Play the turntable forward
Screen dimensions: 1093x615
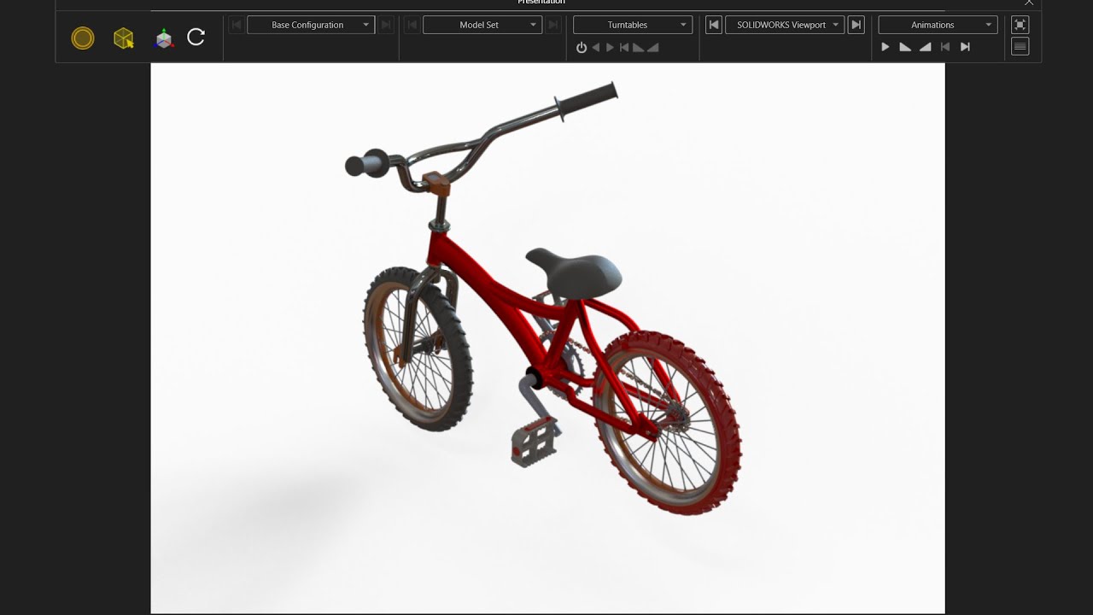pos(610,48)
